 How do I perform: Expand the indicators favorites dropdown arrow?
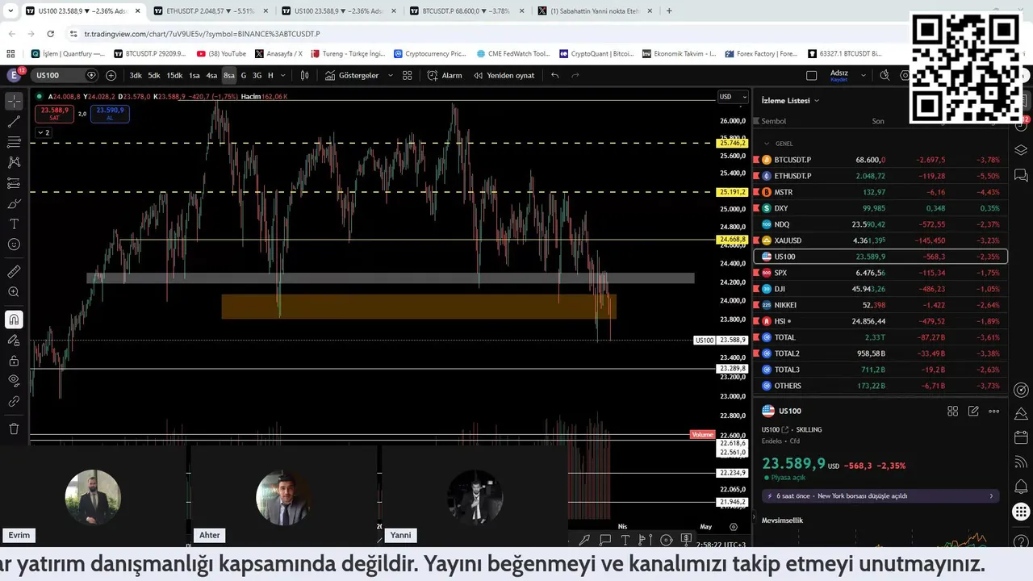[391, 75]
